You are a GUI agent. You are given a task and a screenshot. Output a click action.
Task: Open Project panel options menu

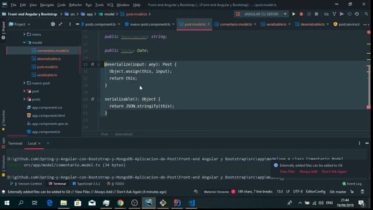[70, 24]
